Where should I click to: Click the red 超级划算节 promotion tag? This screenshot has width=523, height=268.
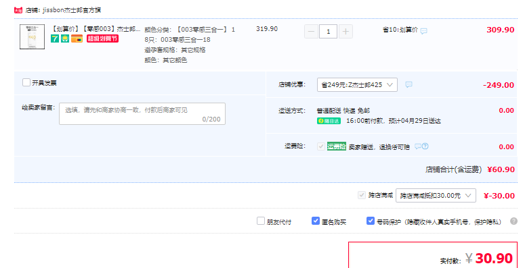[x=103, y=38]
